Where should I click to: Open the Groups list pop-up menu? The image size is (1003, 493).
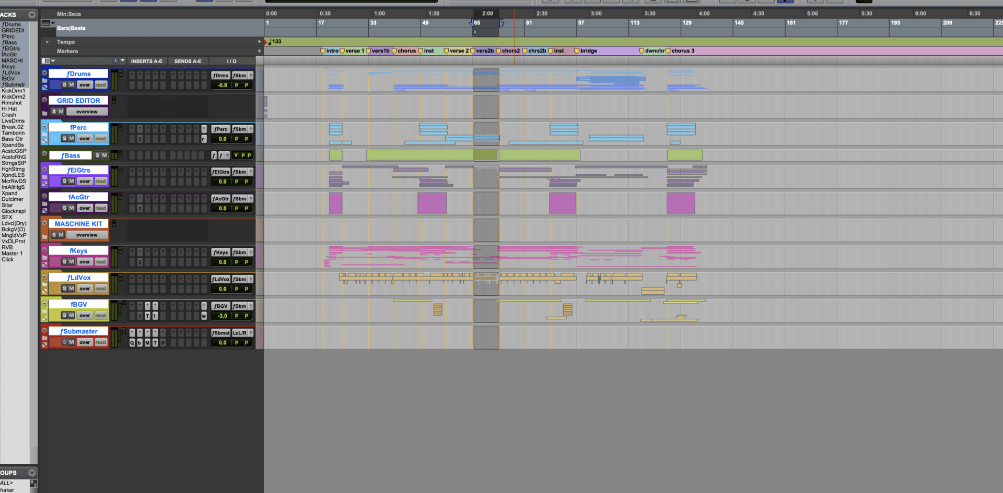32,473
